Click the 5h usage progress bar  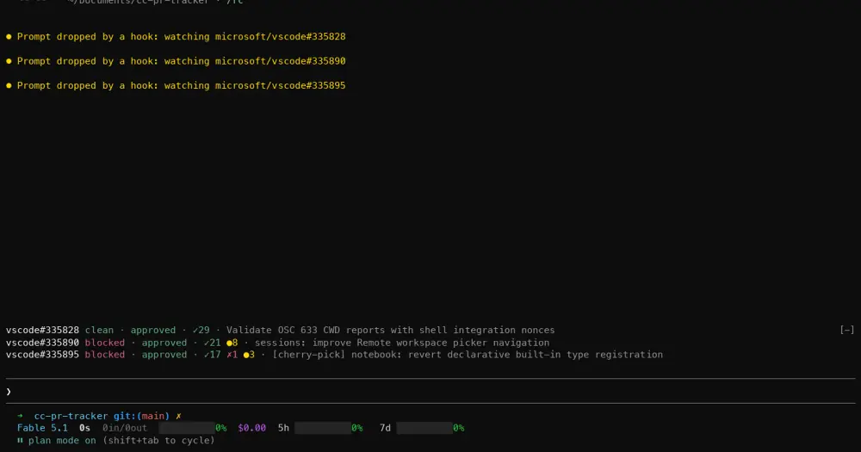point(323,428)
